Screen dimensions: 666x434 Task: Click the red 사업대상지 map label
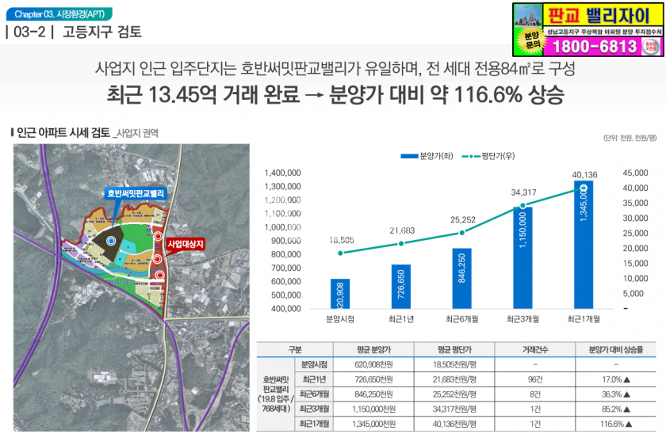185,243
